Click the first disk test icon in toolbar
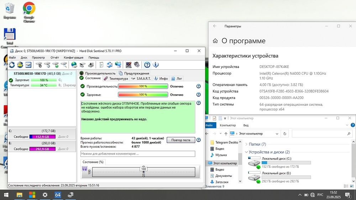Image resolution: width=356 pixels, height=200 pixels. click(x=39, y=65)
